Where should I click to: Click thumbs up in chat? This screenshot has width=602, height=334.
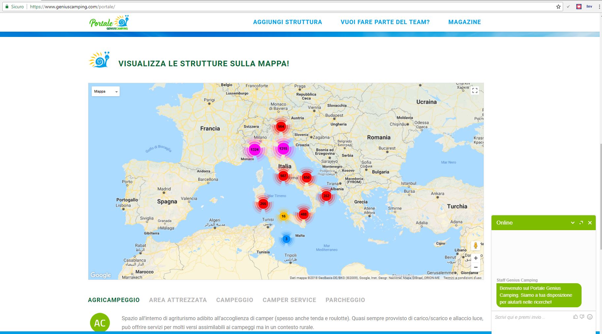coord(575,317)
